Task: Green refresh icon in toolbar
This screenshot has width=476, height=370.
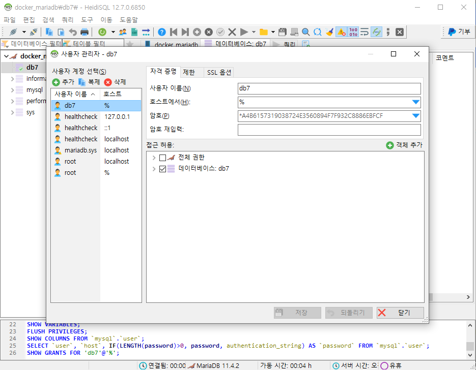Action: coord(102,32)
